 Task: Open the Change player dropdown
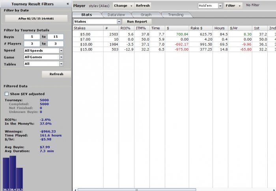[123, 6]
